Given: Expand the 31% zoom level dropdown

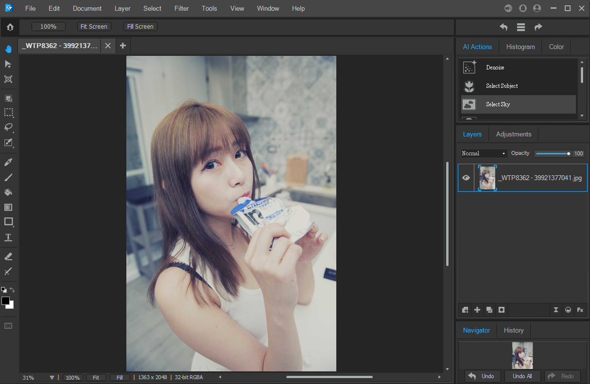Looking at the screenshot, I should [x=52, y=377].
